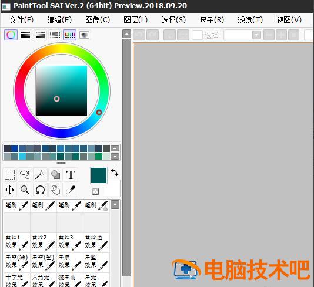The width and height of the screenshot is (314, 287).
Task: Select the 笔刷 brush with water drop
Action: [x=96, y=206]
